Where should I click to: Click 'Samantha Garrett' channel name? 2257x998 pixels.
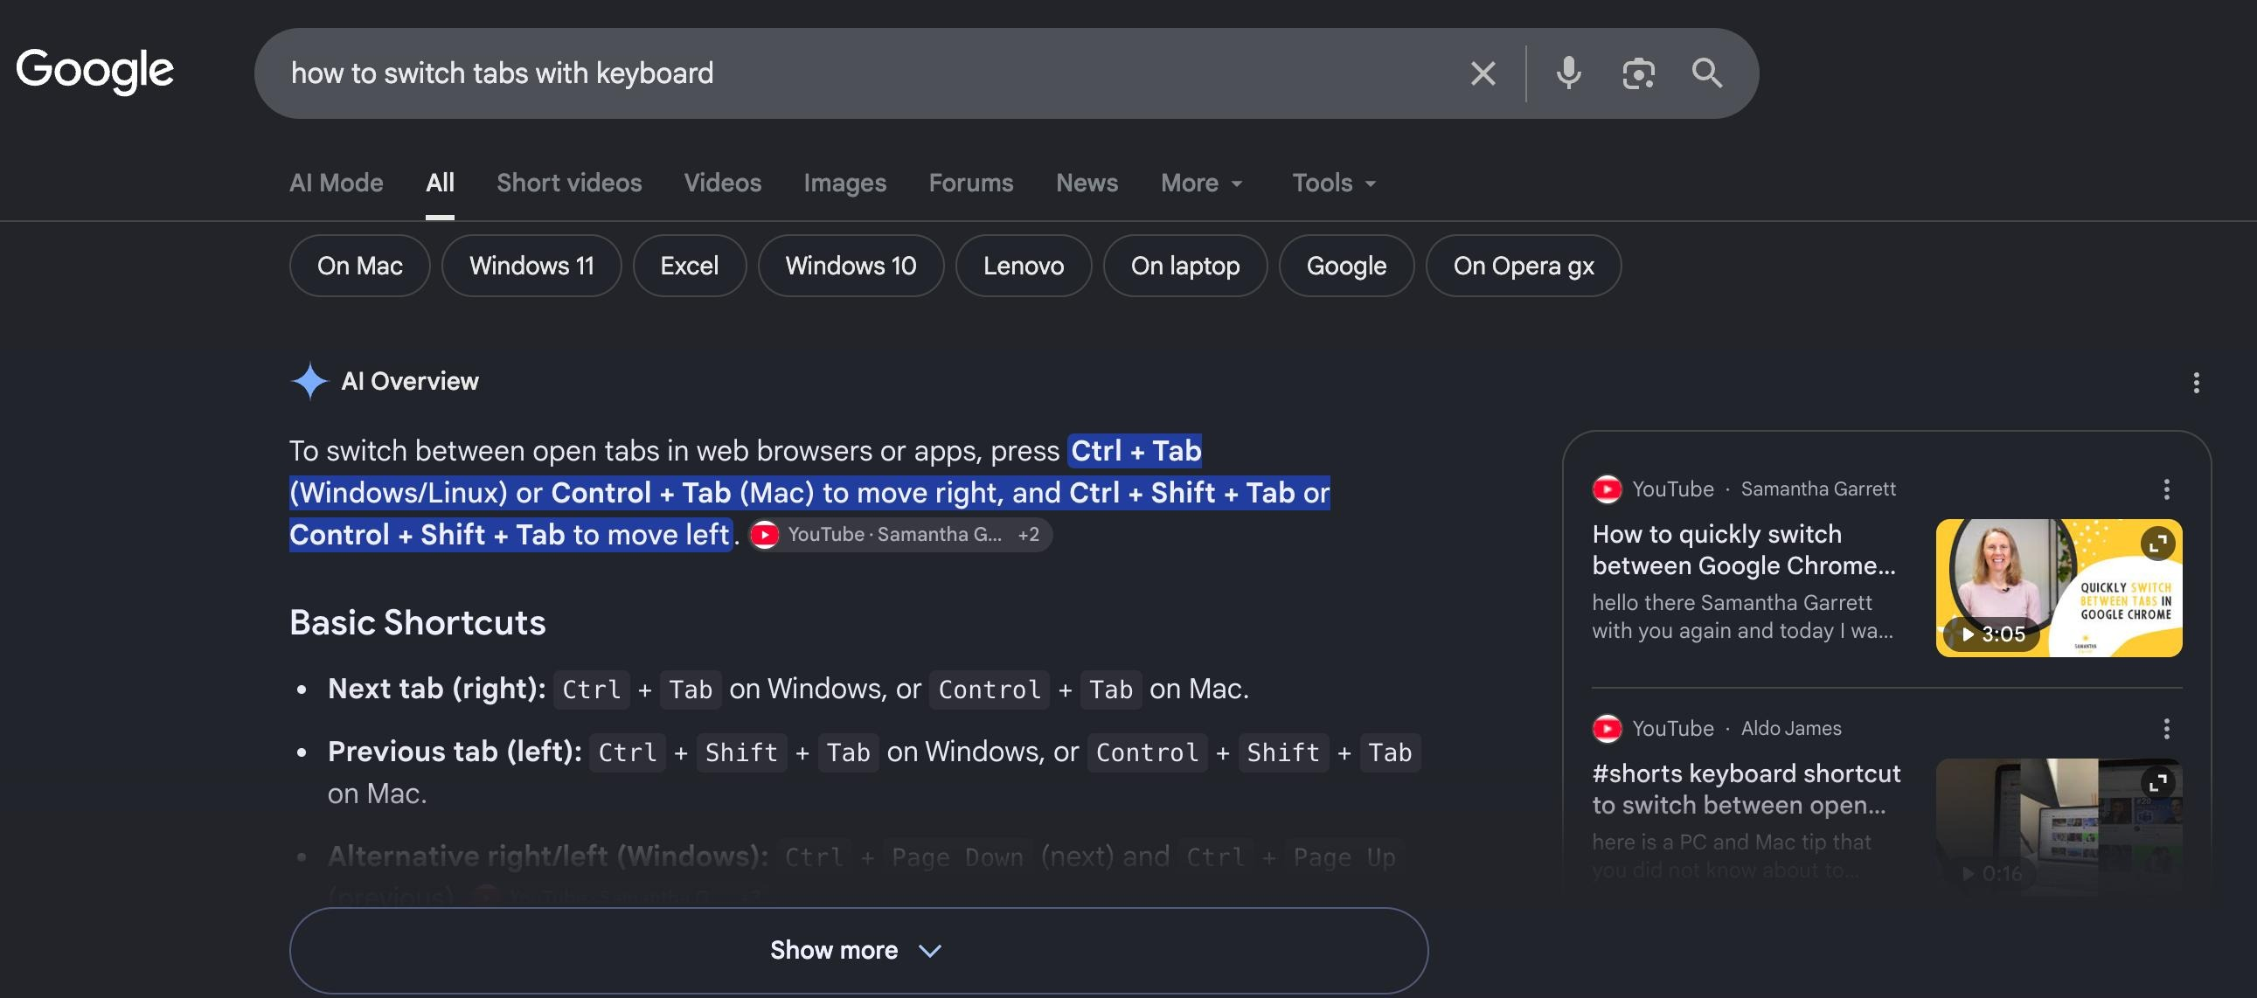click(x=1818, y=489)
